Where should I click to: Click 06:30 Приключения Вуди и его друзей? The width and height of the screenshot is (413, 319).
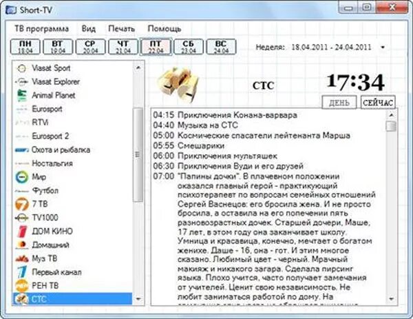(229, 166)
